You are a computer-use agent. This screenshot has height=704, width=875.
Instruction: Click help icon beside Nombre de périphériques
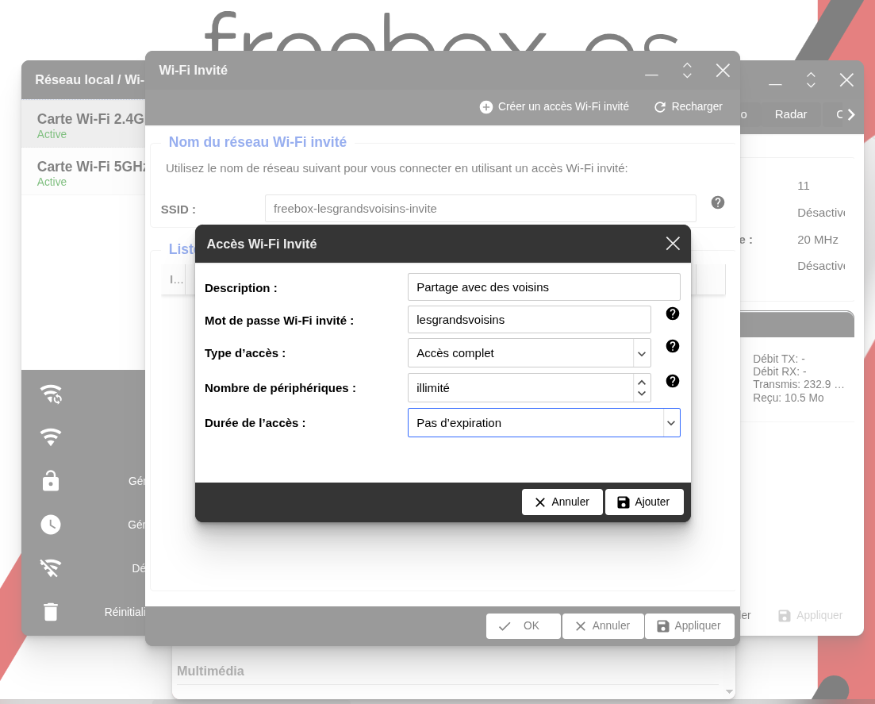click(x=673, y=381)
